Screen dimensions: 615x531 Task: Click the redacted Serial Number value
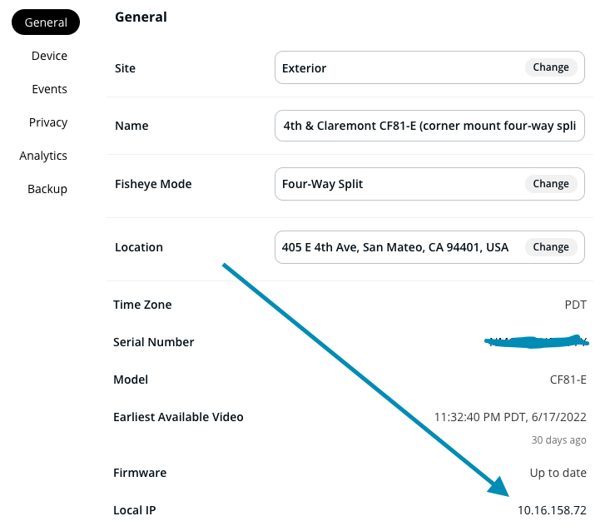[537, 342]
